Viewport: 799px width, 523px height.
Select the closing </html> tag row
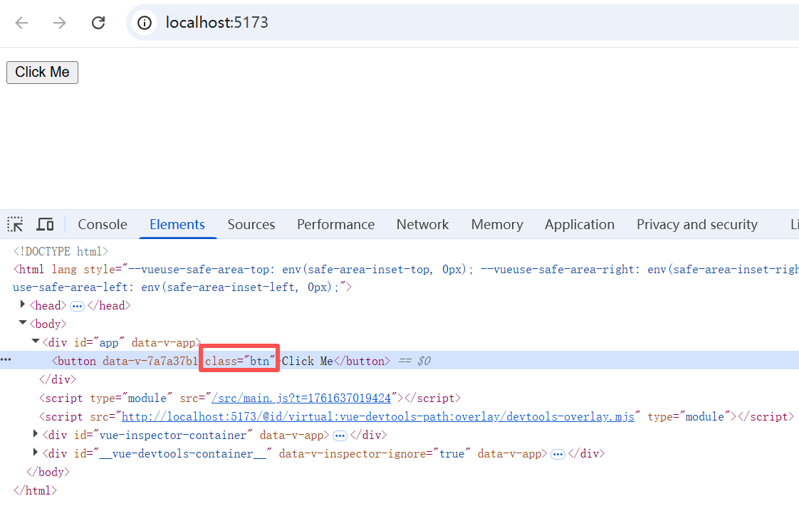35,491
